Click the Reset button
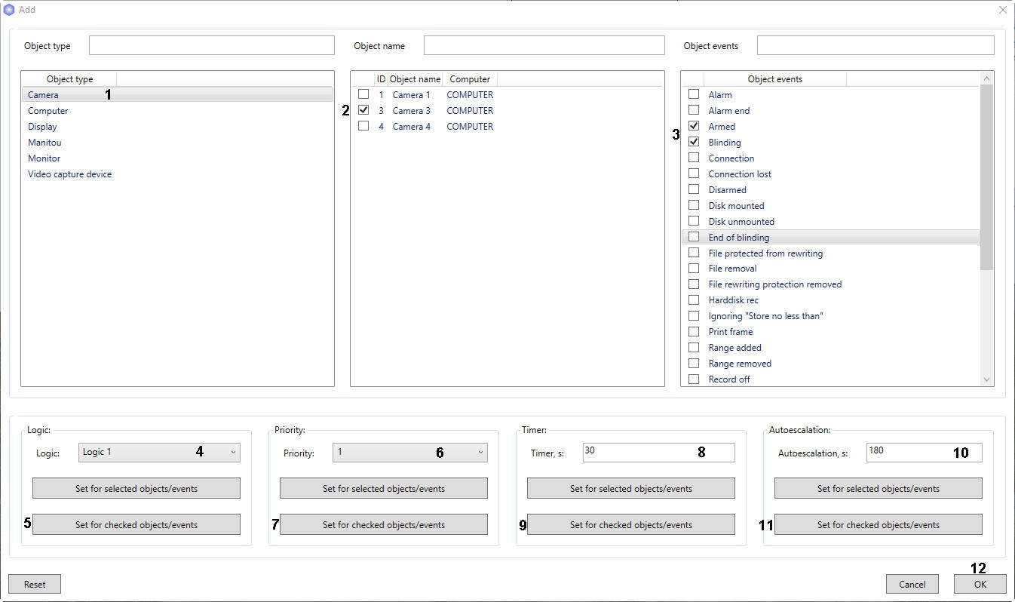 (35, 584)
